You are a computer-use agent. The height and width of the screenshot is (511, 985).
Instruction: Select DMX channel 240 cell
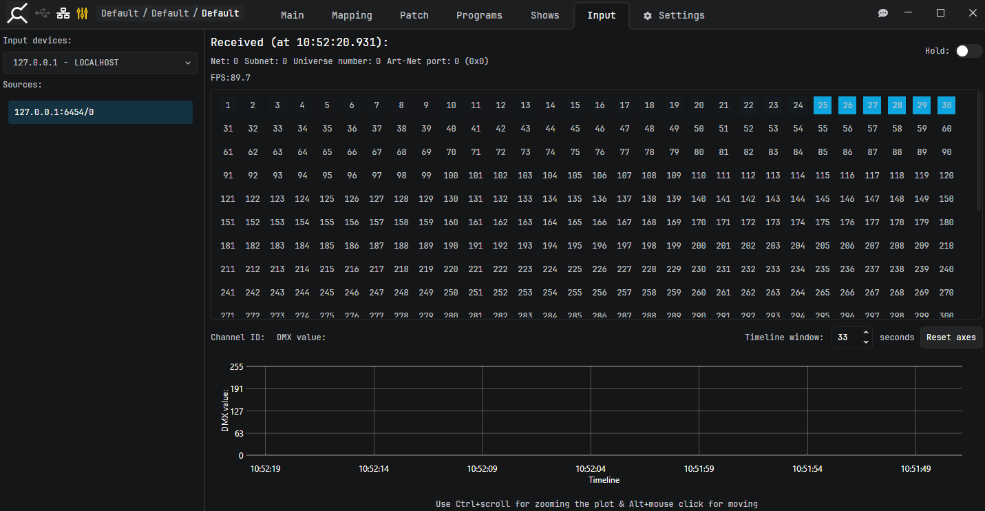tap(946, 269)
